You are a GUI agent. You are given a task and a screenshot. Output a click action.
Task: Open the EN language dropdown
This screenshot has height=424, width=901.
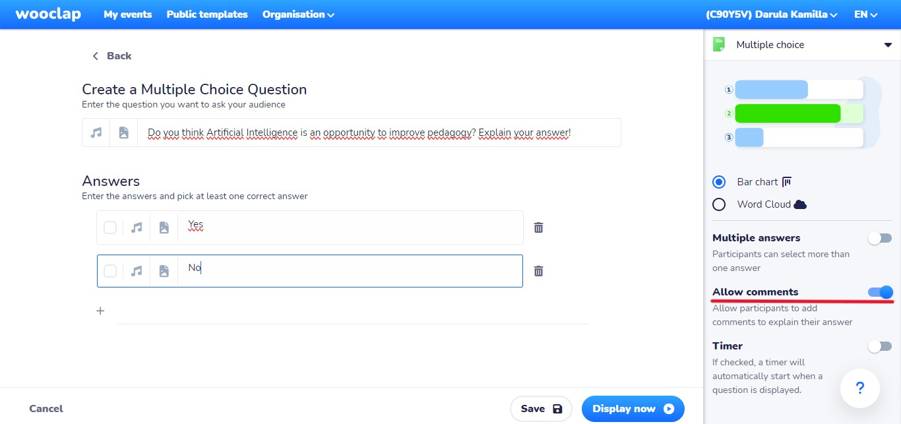click(866, 15)
